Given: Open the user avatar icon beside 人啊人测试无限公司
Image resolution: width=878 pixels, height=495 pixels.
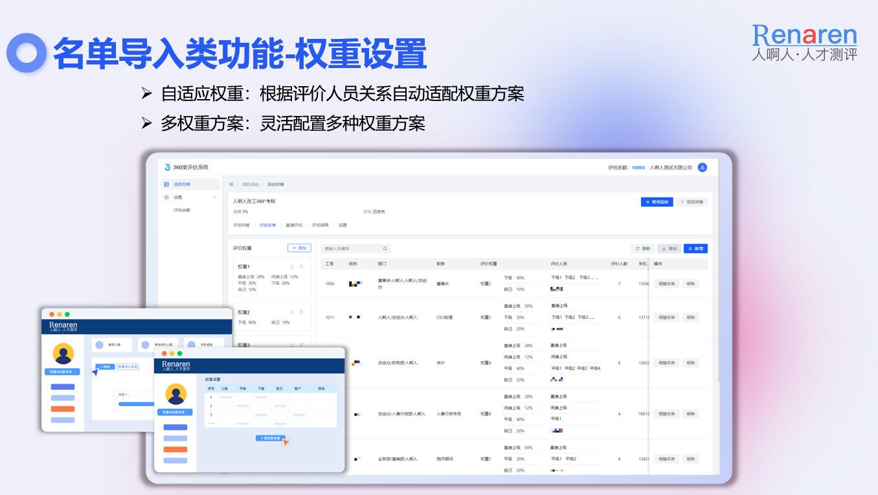Looking at the screenshot, I should tap(703, 167).
